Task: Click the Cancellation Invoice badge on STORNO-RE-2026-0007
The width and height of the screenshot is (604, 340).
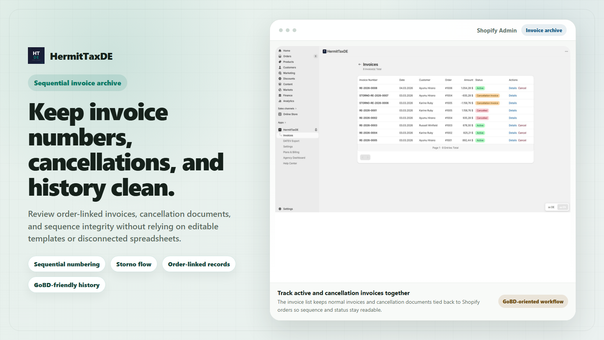Action: tap(487, 96)
